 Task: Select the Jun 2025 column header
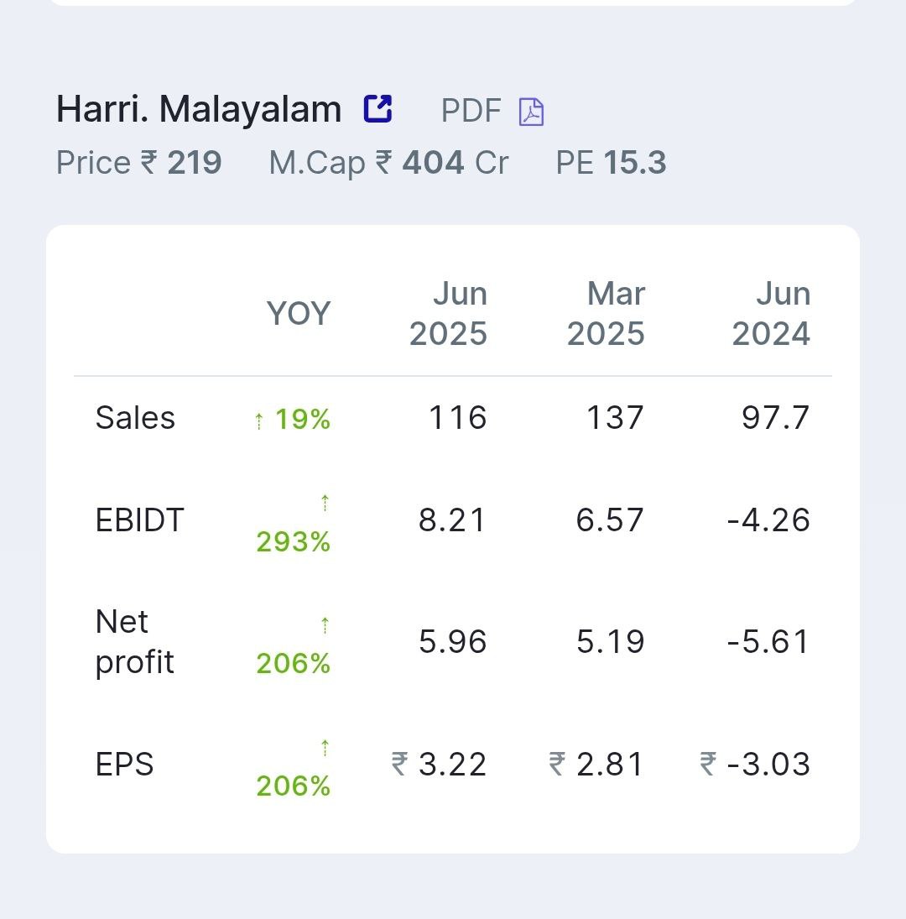[449, 314]
